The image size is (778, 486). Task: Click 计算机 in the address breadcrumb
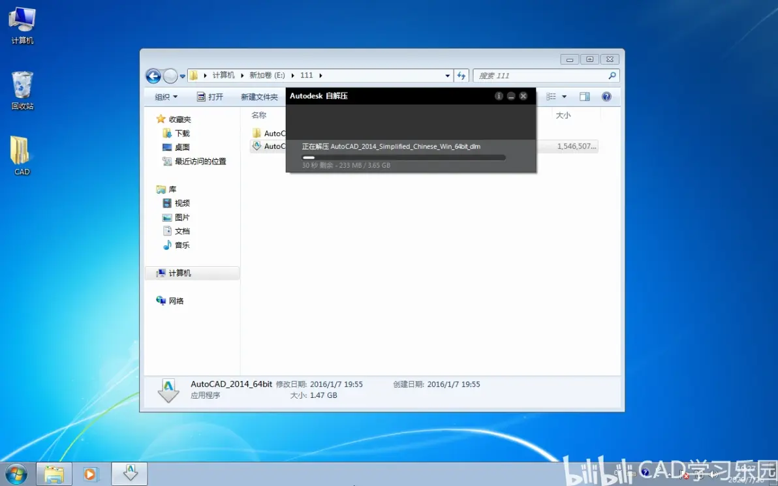pyautogui.click(x=223, y=76)
